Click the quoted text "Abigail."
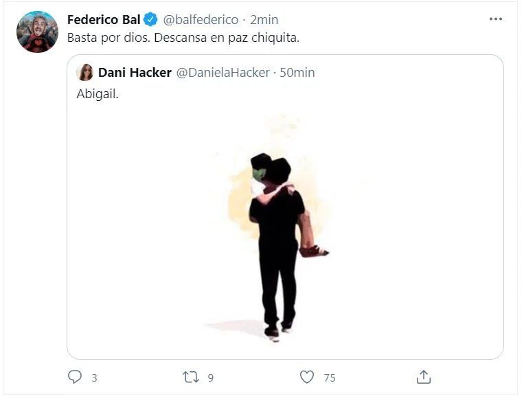The image size is (524, 396). tap(98, 94)
